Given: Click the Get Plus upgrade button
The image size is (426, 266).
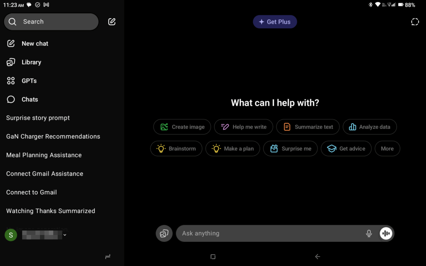Looking at the screenshot, I should [275, 22].
